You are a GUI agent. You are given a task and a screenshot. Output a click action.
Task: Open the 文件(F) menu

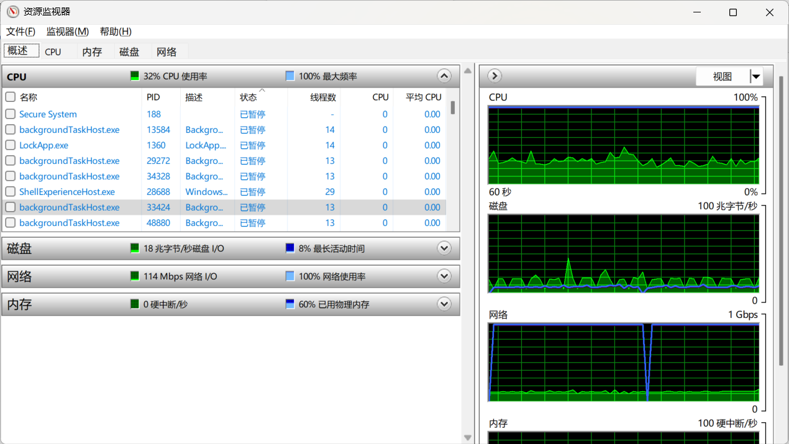click(x=21, y=31)
